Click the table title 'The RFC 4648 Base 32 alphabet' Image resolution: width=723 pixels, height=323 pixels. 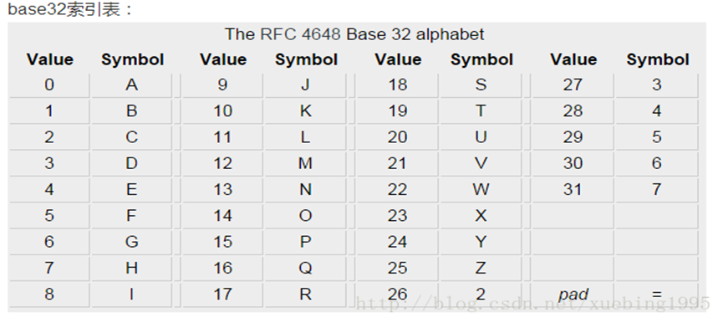pos(354,34)
